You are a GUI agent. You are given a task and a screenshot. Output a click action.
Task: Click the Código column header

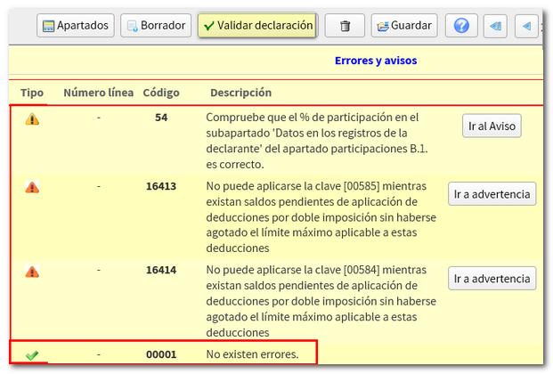[x=161, y=93]
